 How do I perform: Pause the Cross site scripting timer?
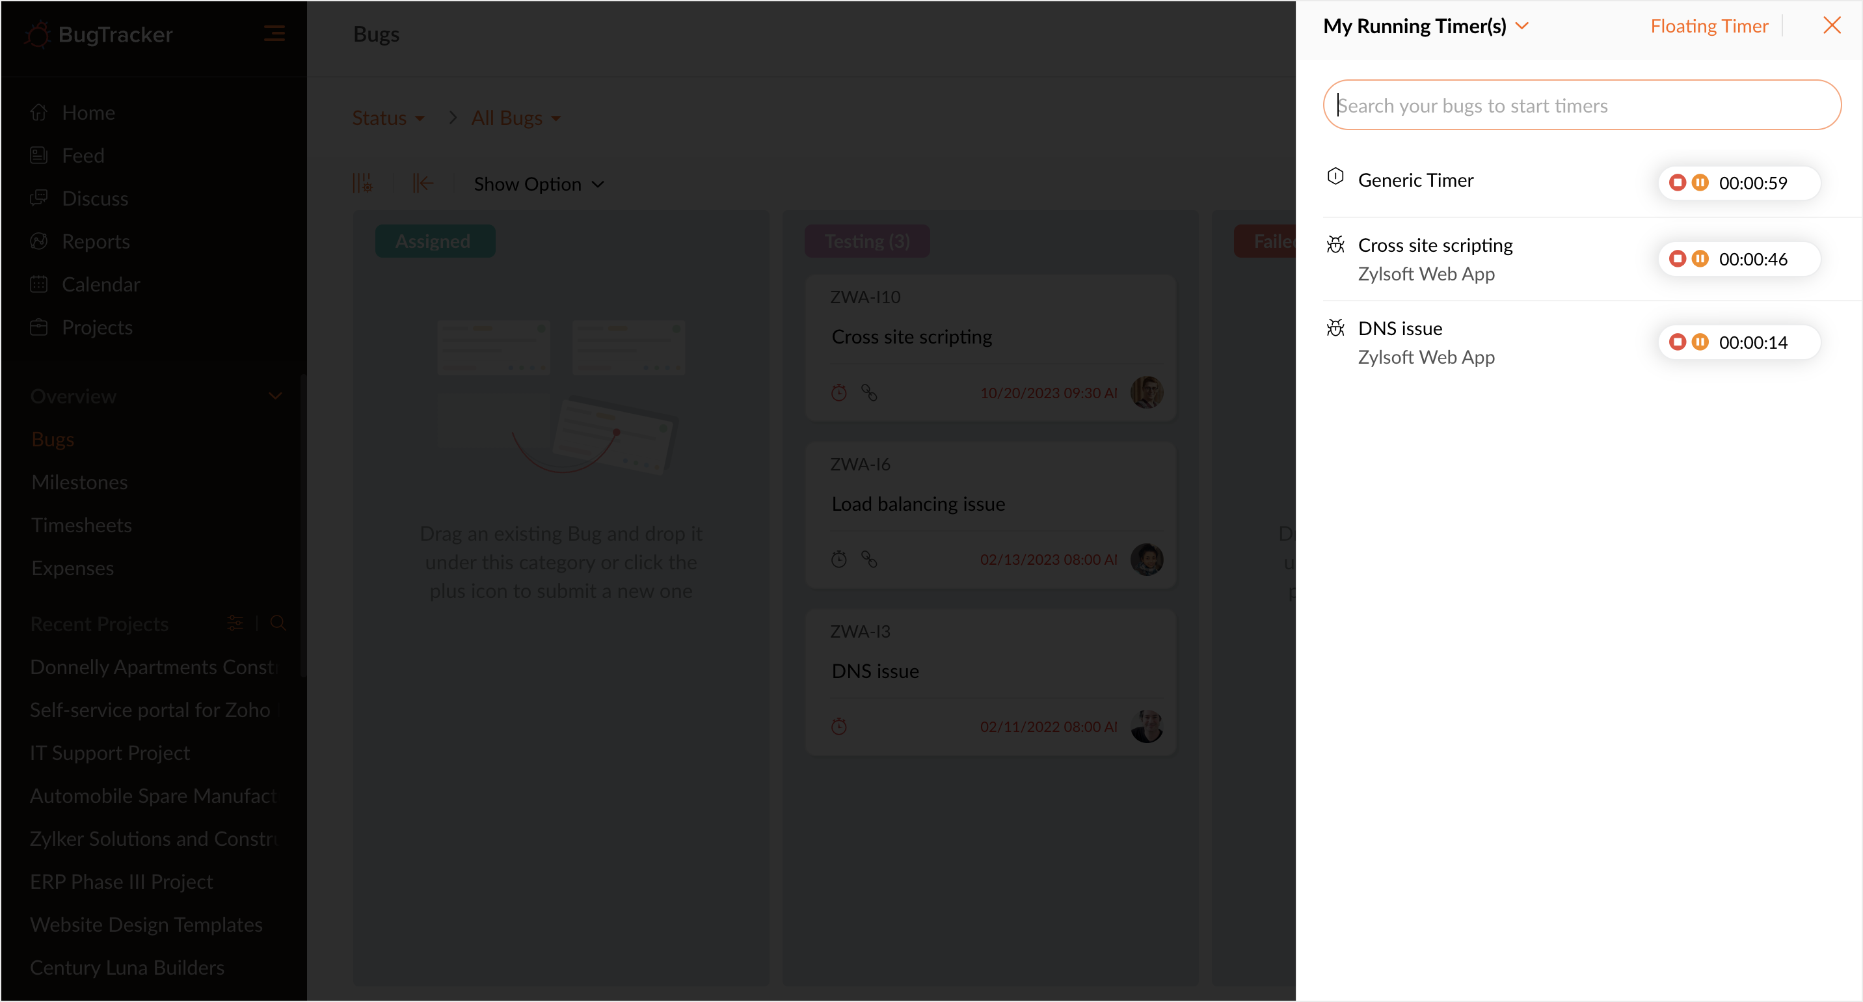[x=1700, y=258]
